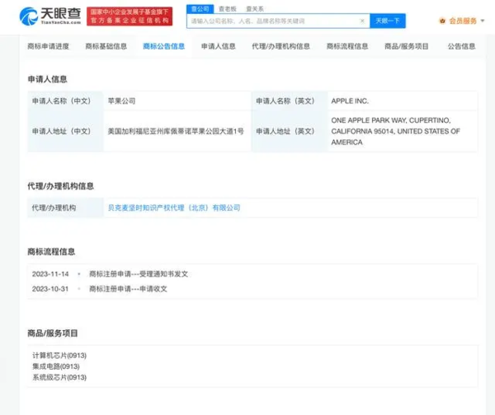
Task: Click the 申请人名称（中文） label cell
Action: click(x=65, y=100)
